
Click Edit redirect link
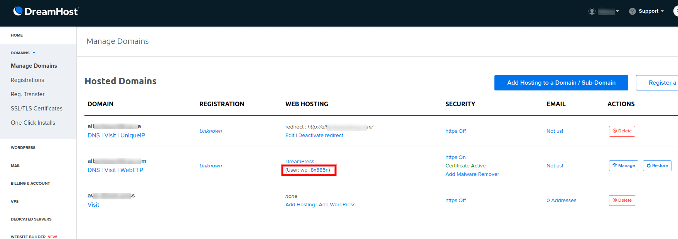point(290,135)
